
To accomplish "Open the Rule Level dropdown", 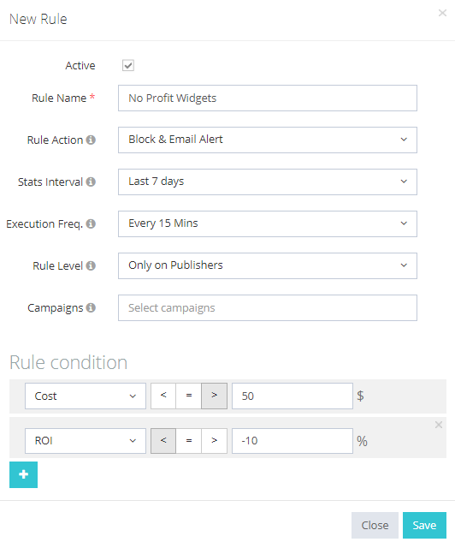I will (268, 265).
